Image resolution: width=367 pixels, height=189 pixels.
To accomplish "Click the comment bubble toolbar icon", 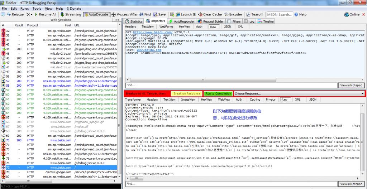I will pyautogui.click(x=3, y=15).
